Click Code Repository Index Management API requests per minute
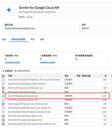This screenshot has width=112, height=128. tap(34, 80)
